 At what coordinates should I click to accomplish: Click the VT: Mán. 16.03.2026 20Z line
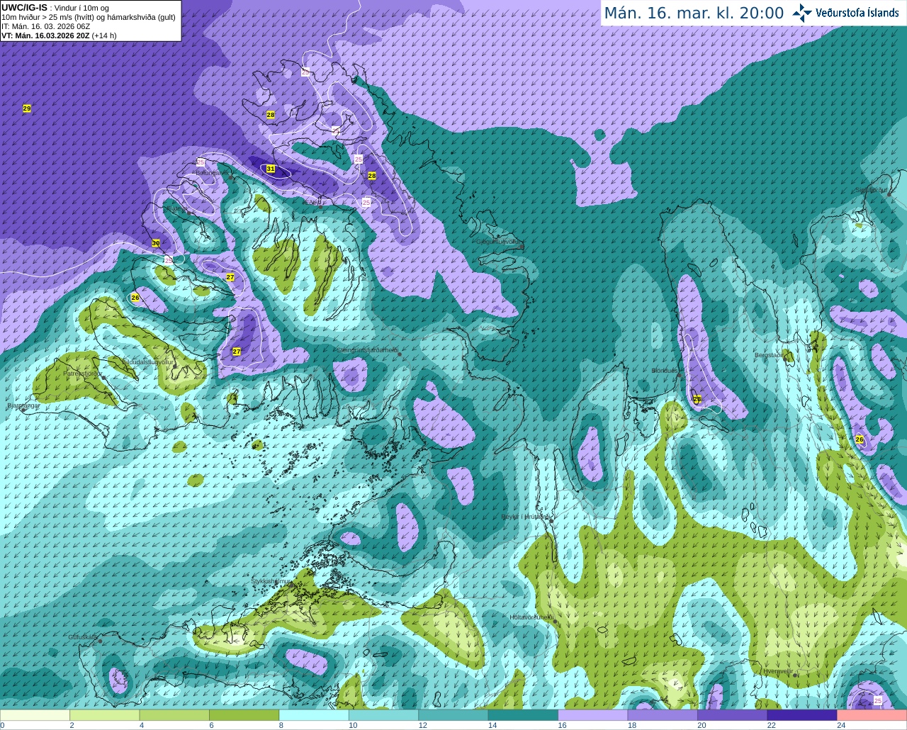(59, 35)
